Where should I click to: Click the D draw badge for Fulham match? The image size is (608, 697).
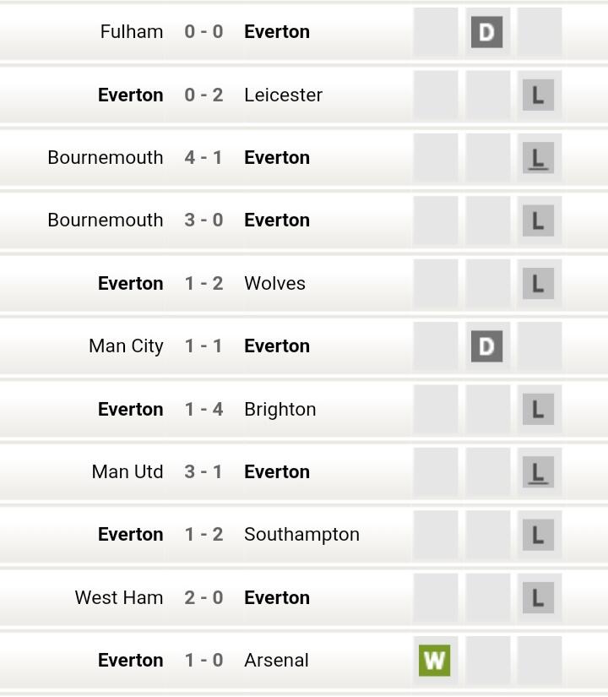pyautogui.click(x=486, y=32)
